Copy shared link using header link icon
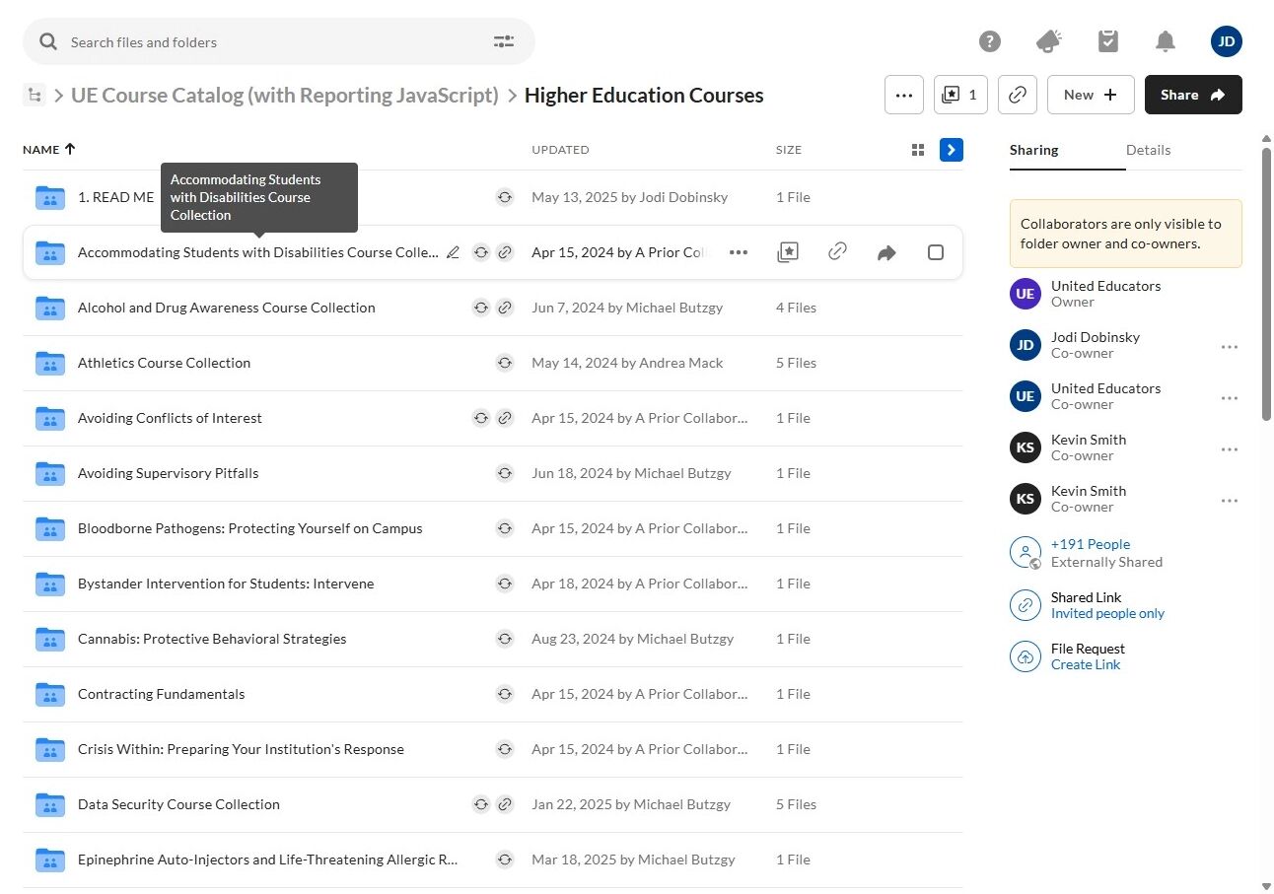1274x894 pixels. coord(1017,95)
